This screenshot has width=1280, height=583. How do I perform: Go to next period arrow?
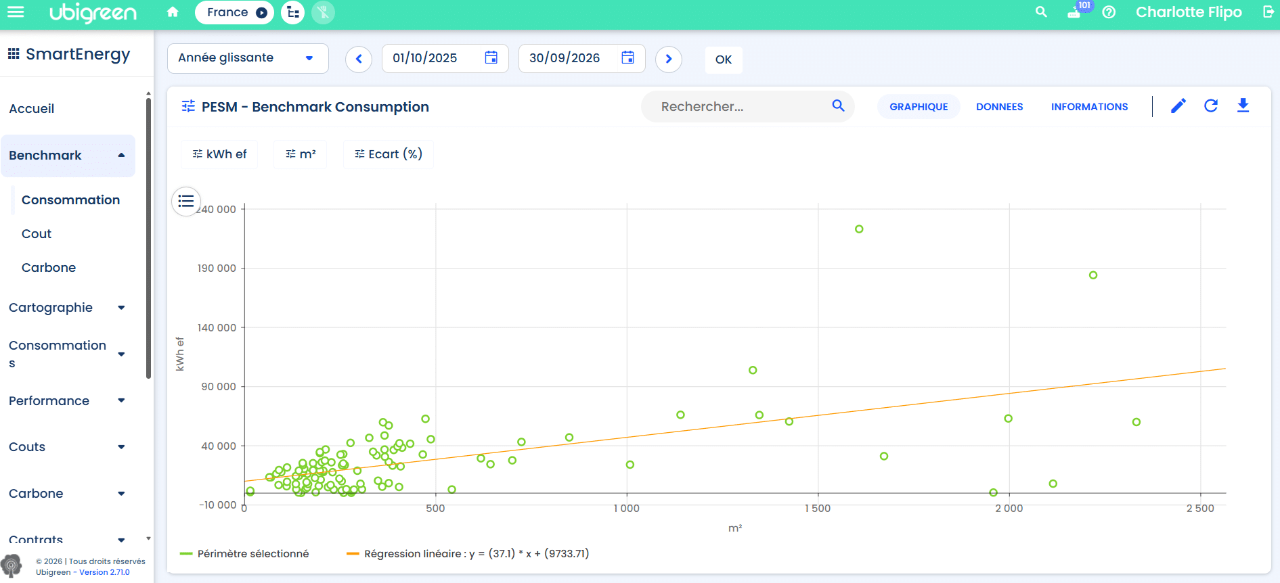(669, 59)
